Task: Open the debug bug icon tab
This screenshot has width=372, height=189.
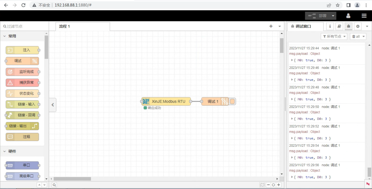Action: pyautogui.click(x=349, y=26)
